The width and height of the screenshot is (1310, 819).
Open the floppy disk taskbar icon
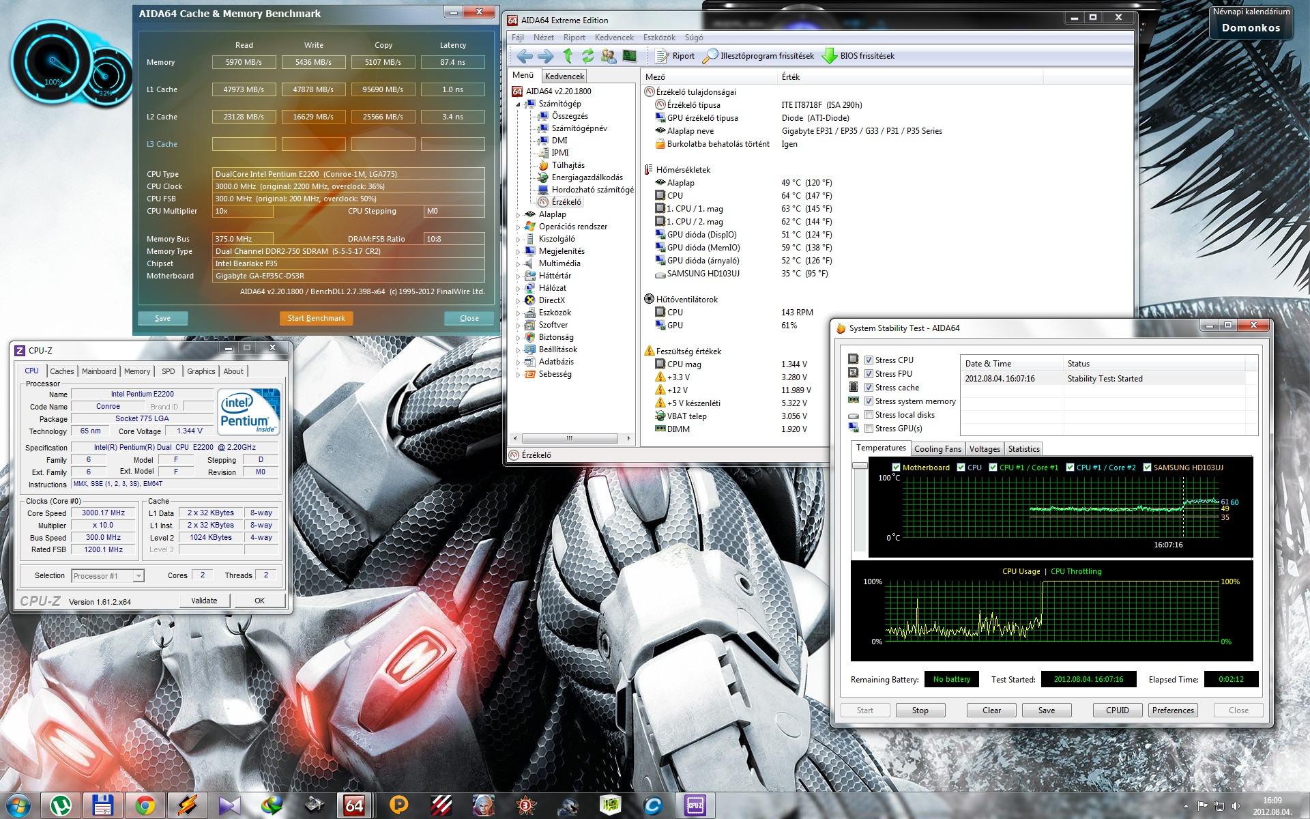point(102,806)
